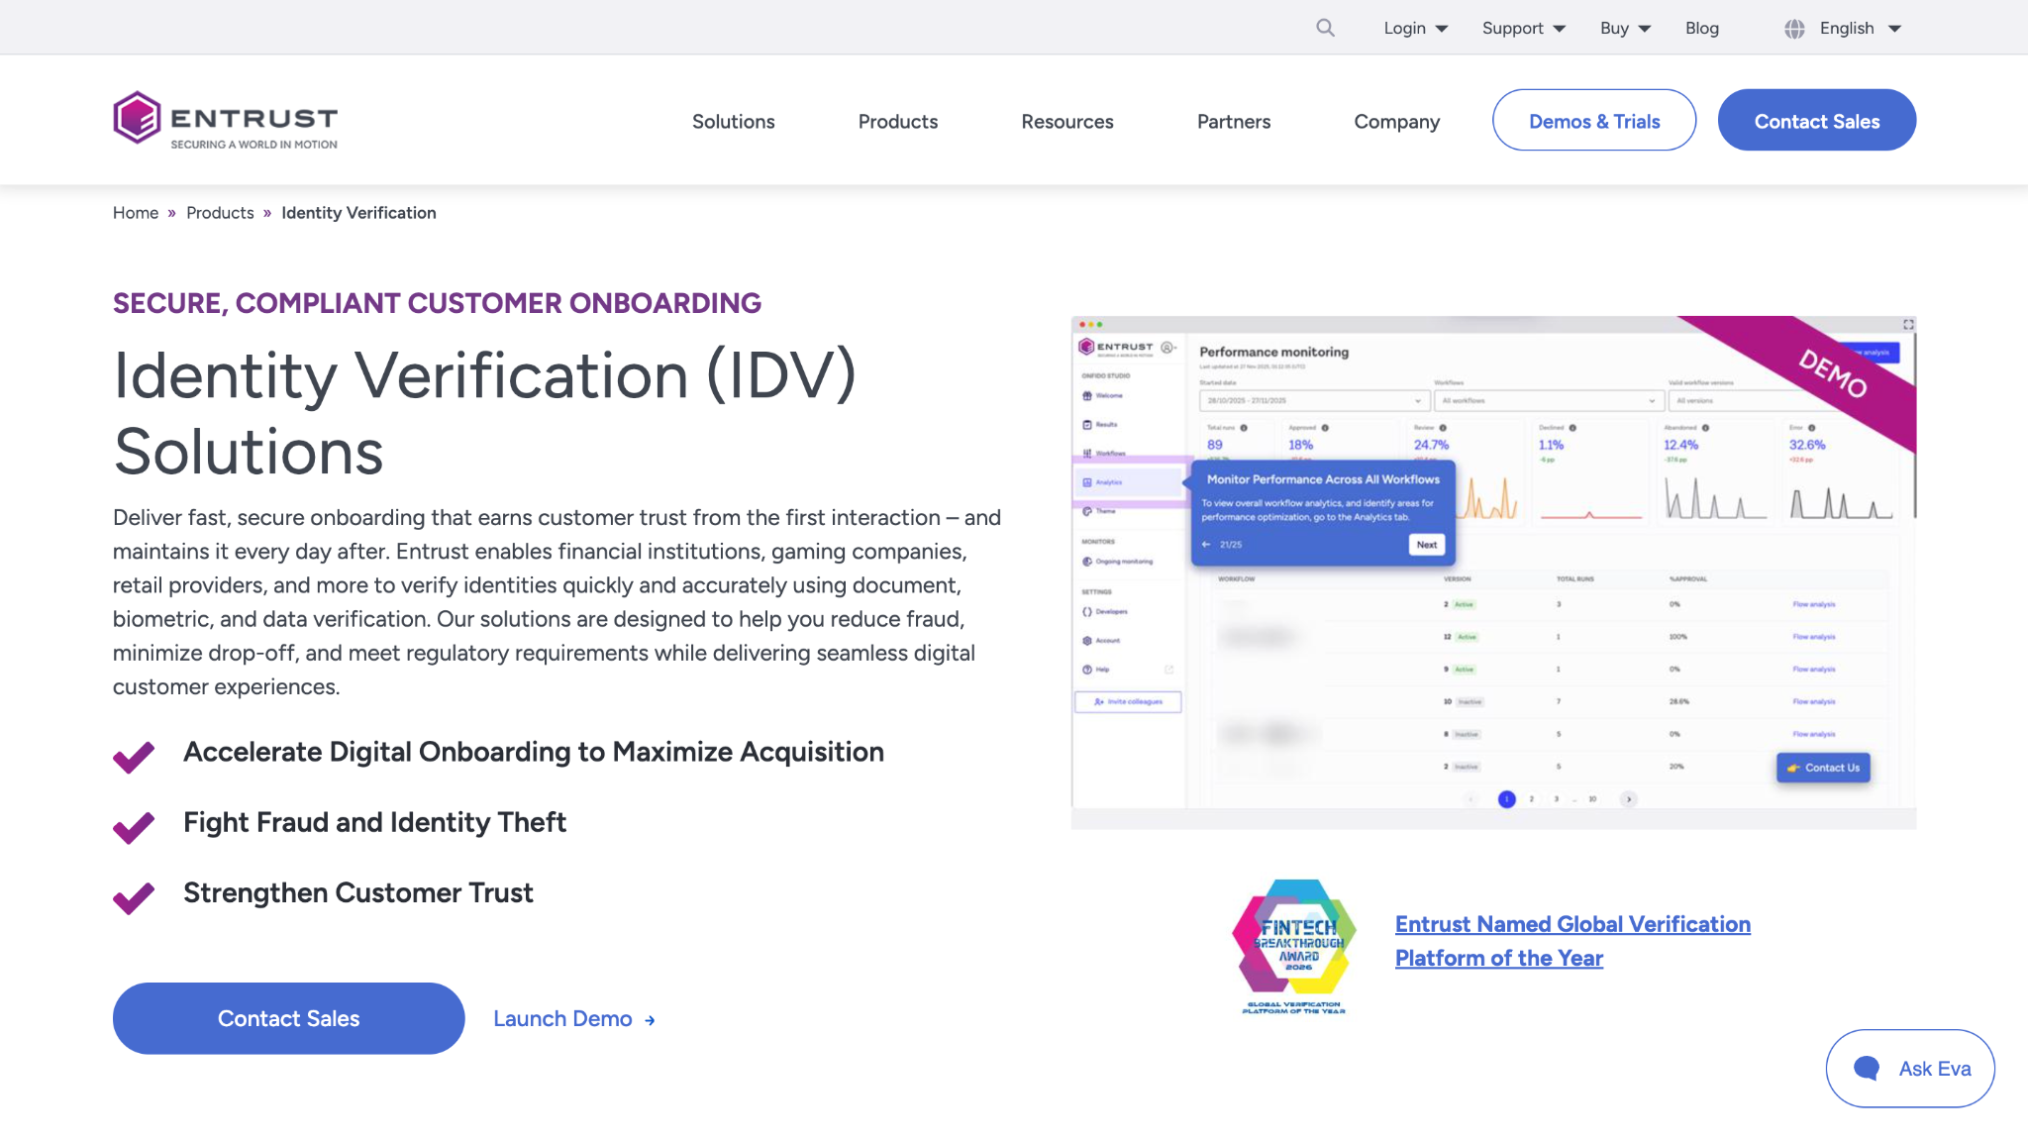Image resolution: width=2028 pixels, height=1142 pixels.
Task: Select Analytics in demo sidebar
Action: pyautogui.click(x=1130, y=482)
